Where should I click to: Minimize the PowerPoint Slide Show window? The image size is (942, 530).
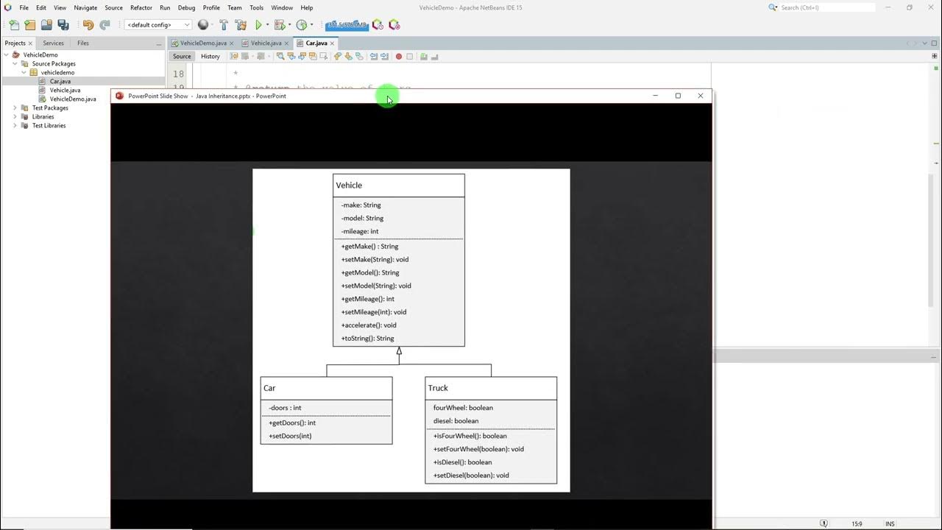[655, 96]
